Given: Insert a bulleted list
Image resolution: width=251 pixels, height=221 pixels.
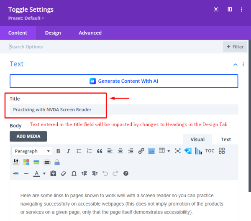Looking at the screenshot, I should point(79,151).
